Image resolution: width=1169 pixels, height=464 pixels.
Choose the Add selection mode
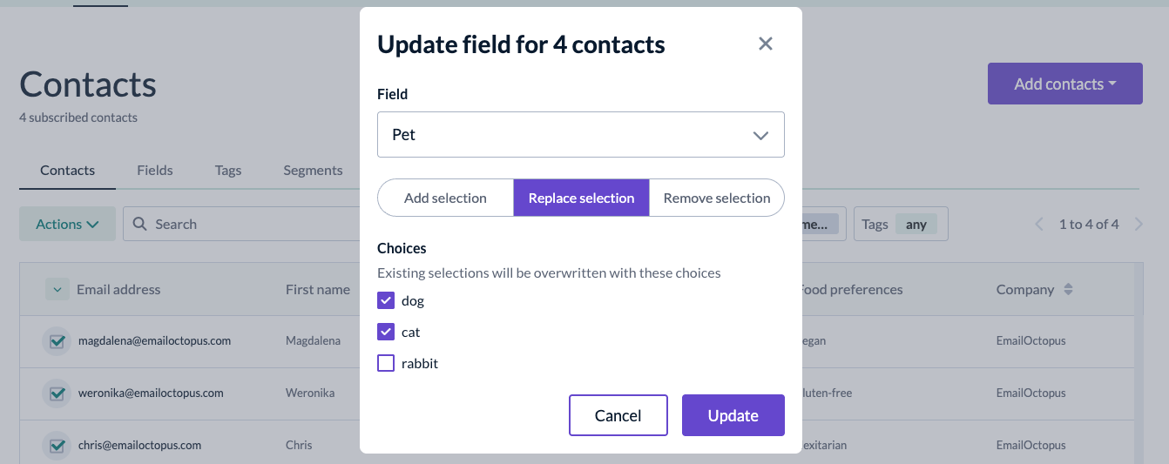445,198
